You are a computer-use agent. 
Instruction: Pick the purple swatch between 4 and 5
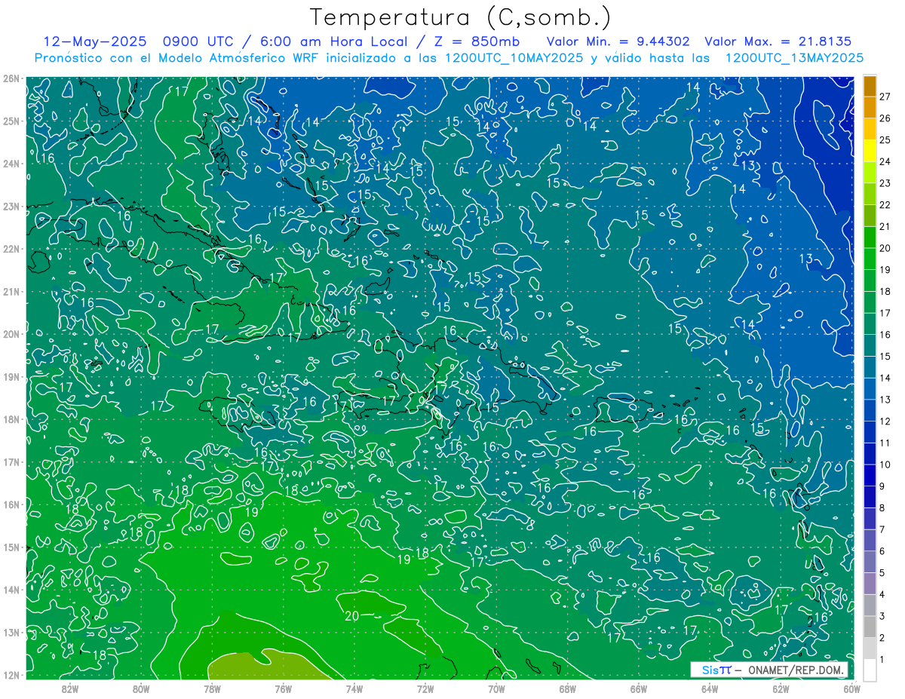point(870,584)
